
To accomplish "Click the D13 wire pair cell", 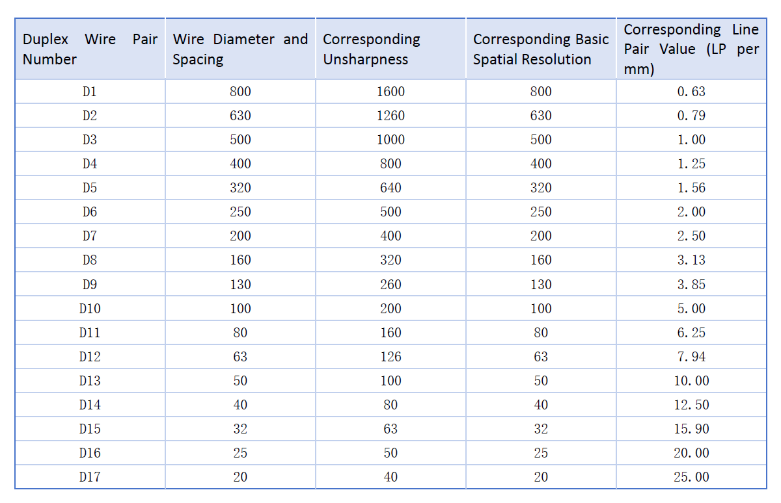I will (x=90, y=381).
